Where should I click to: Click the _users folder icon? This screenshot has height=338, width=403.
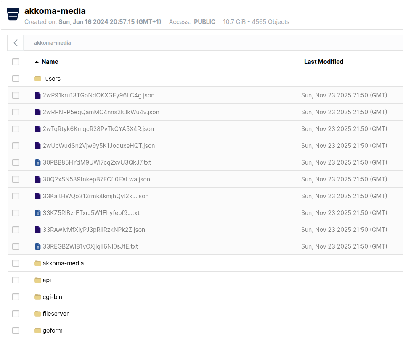click(38, 79)
